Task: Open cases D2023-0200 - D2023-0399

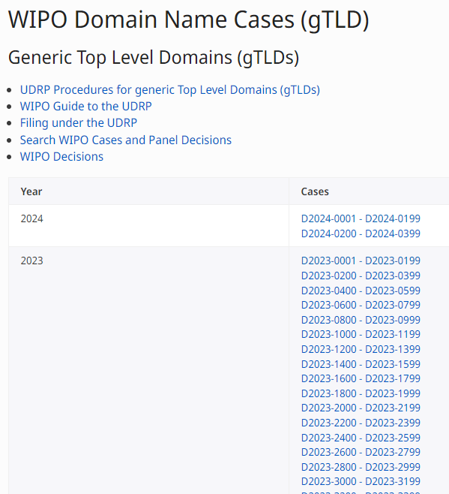Action: click(x=361, y=276)
